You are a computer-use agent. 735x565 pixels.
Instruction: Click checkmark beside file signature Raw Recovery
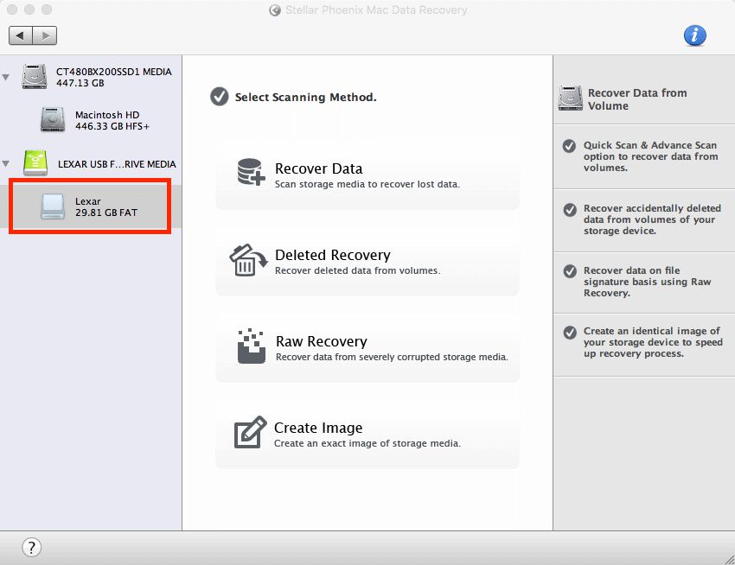570,271
